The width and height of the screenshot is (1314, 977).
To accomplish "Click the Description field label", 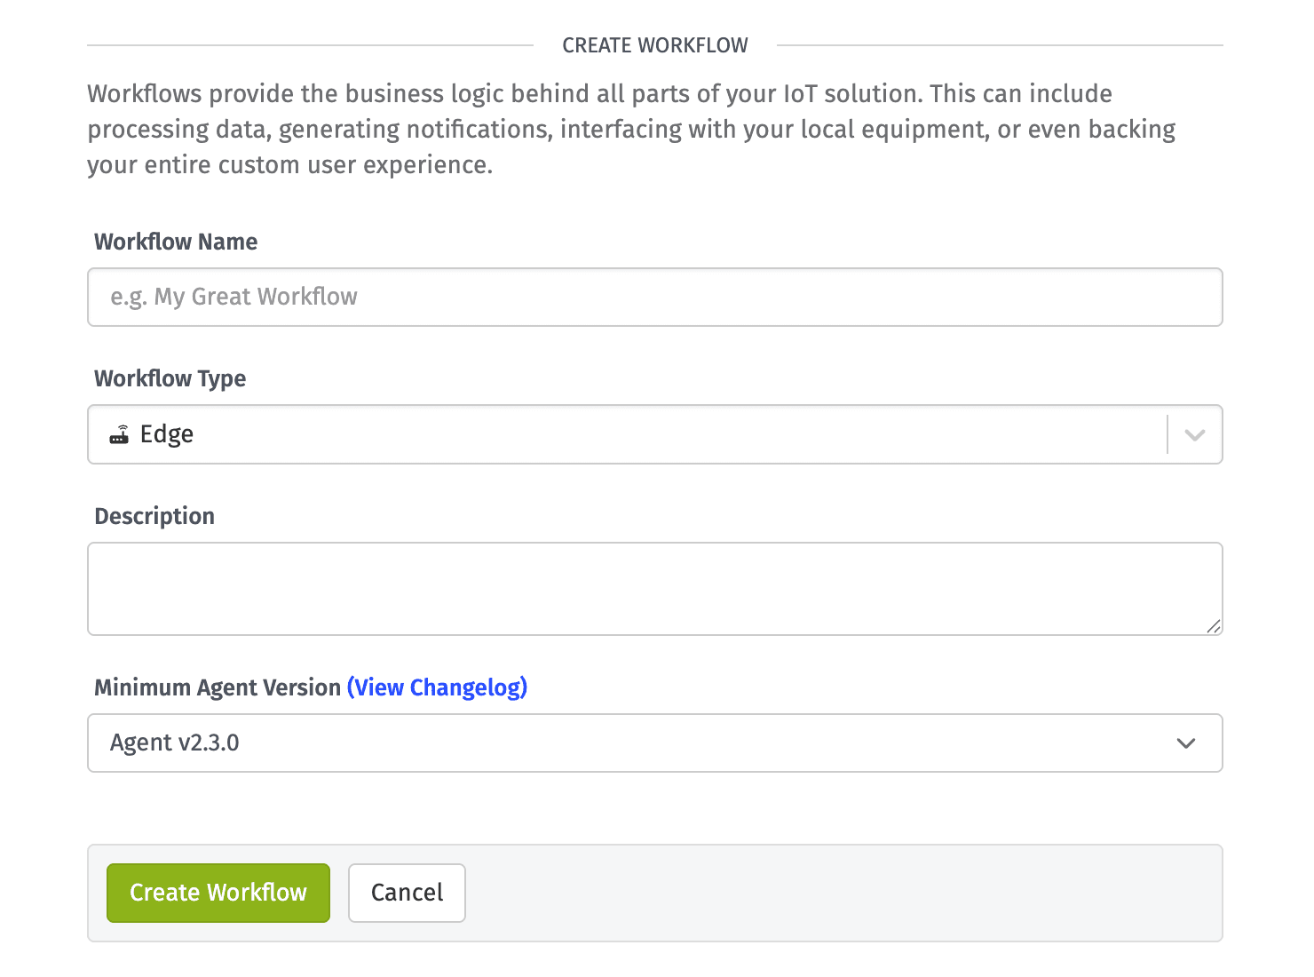I will [x=154, y=516].
